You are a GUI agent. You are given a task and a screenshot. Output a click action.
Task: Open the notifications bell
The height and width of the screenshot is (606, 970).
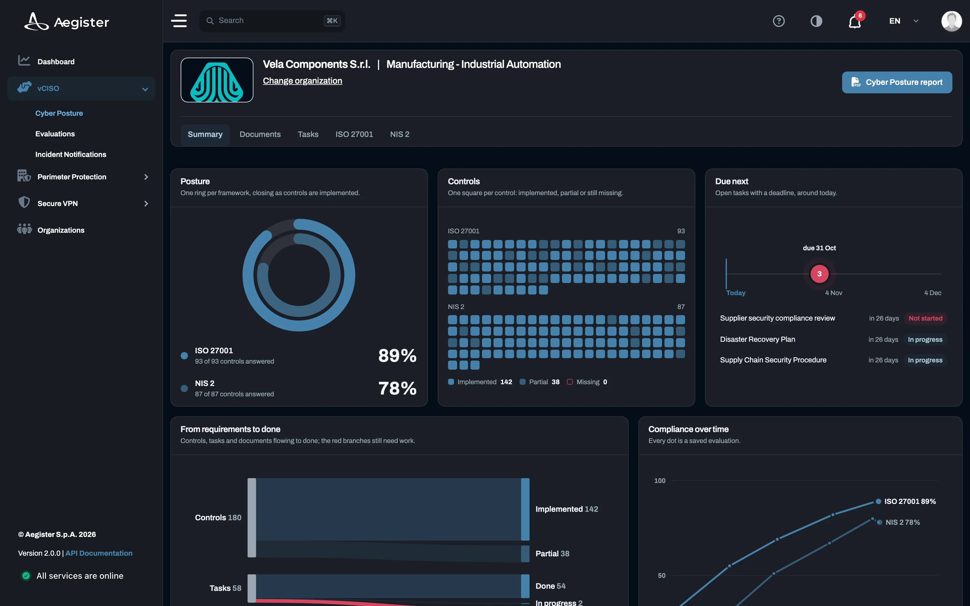point(855,22)
